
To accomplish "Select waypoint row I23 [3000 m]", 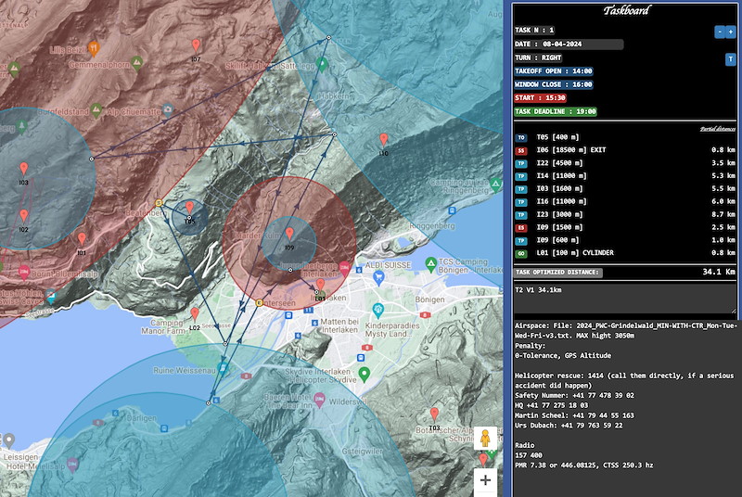I will coord(624,214).
